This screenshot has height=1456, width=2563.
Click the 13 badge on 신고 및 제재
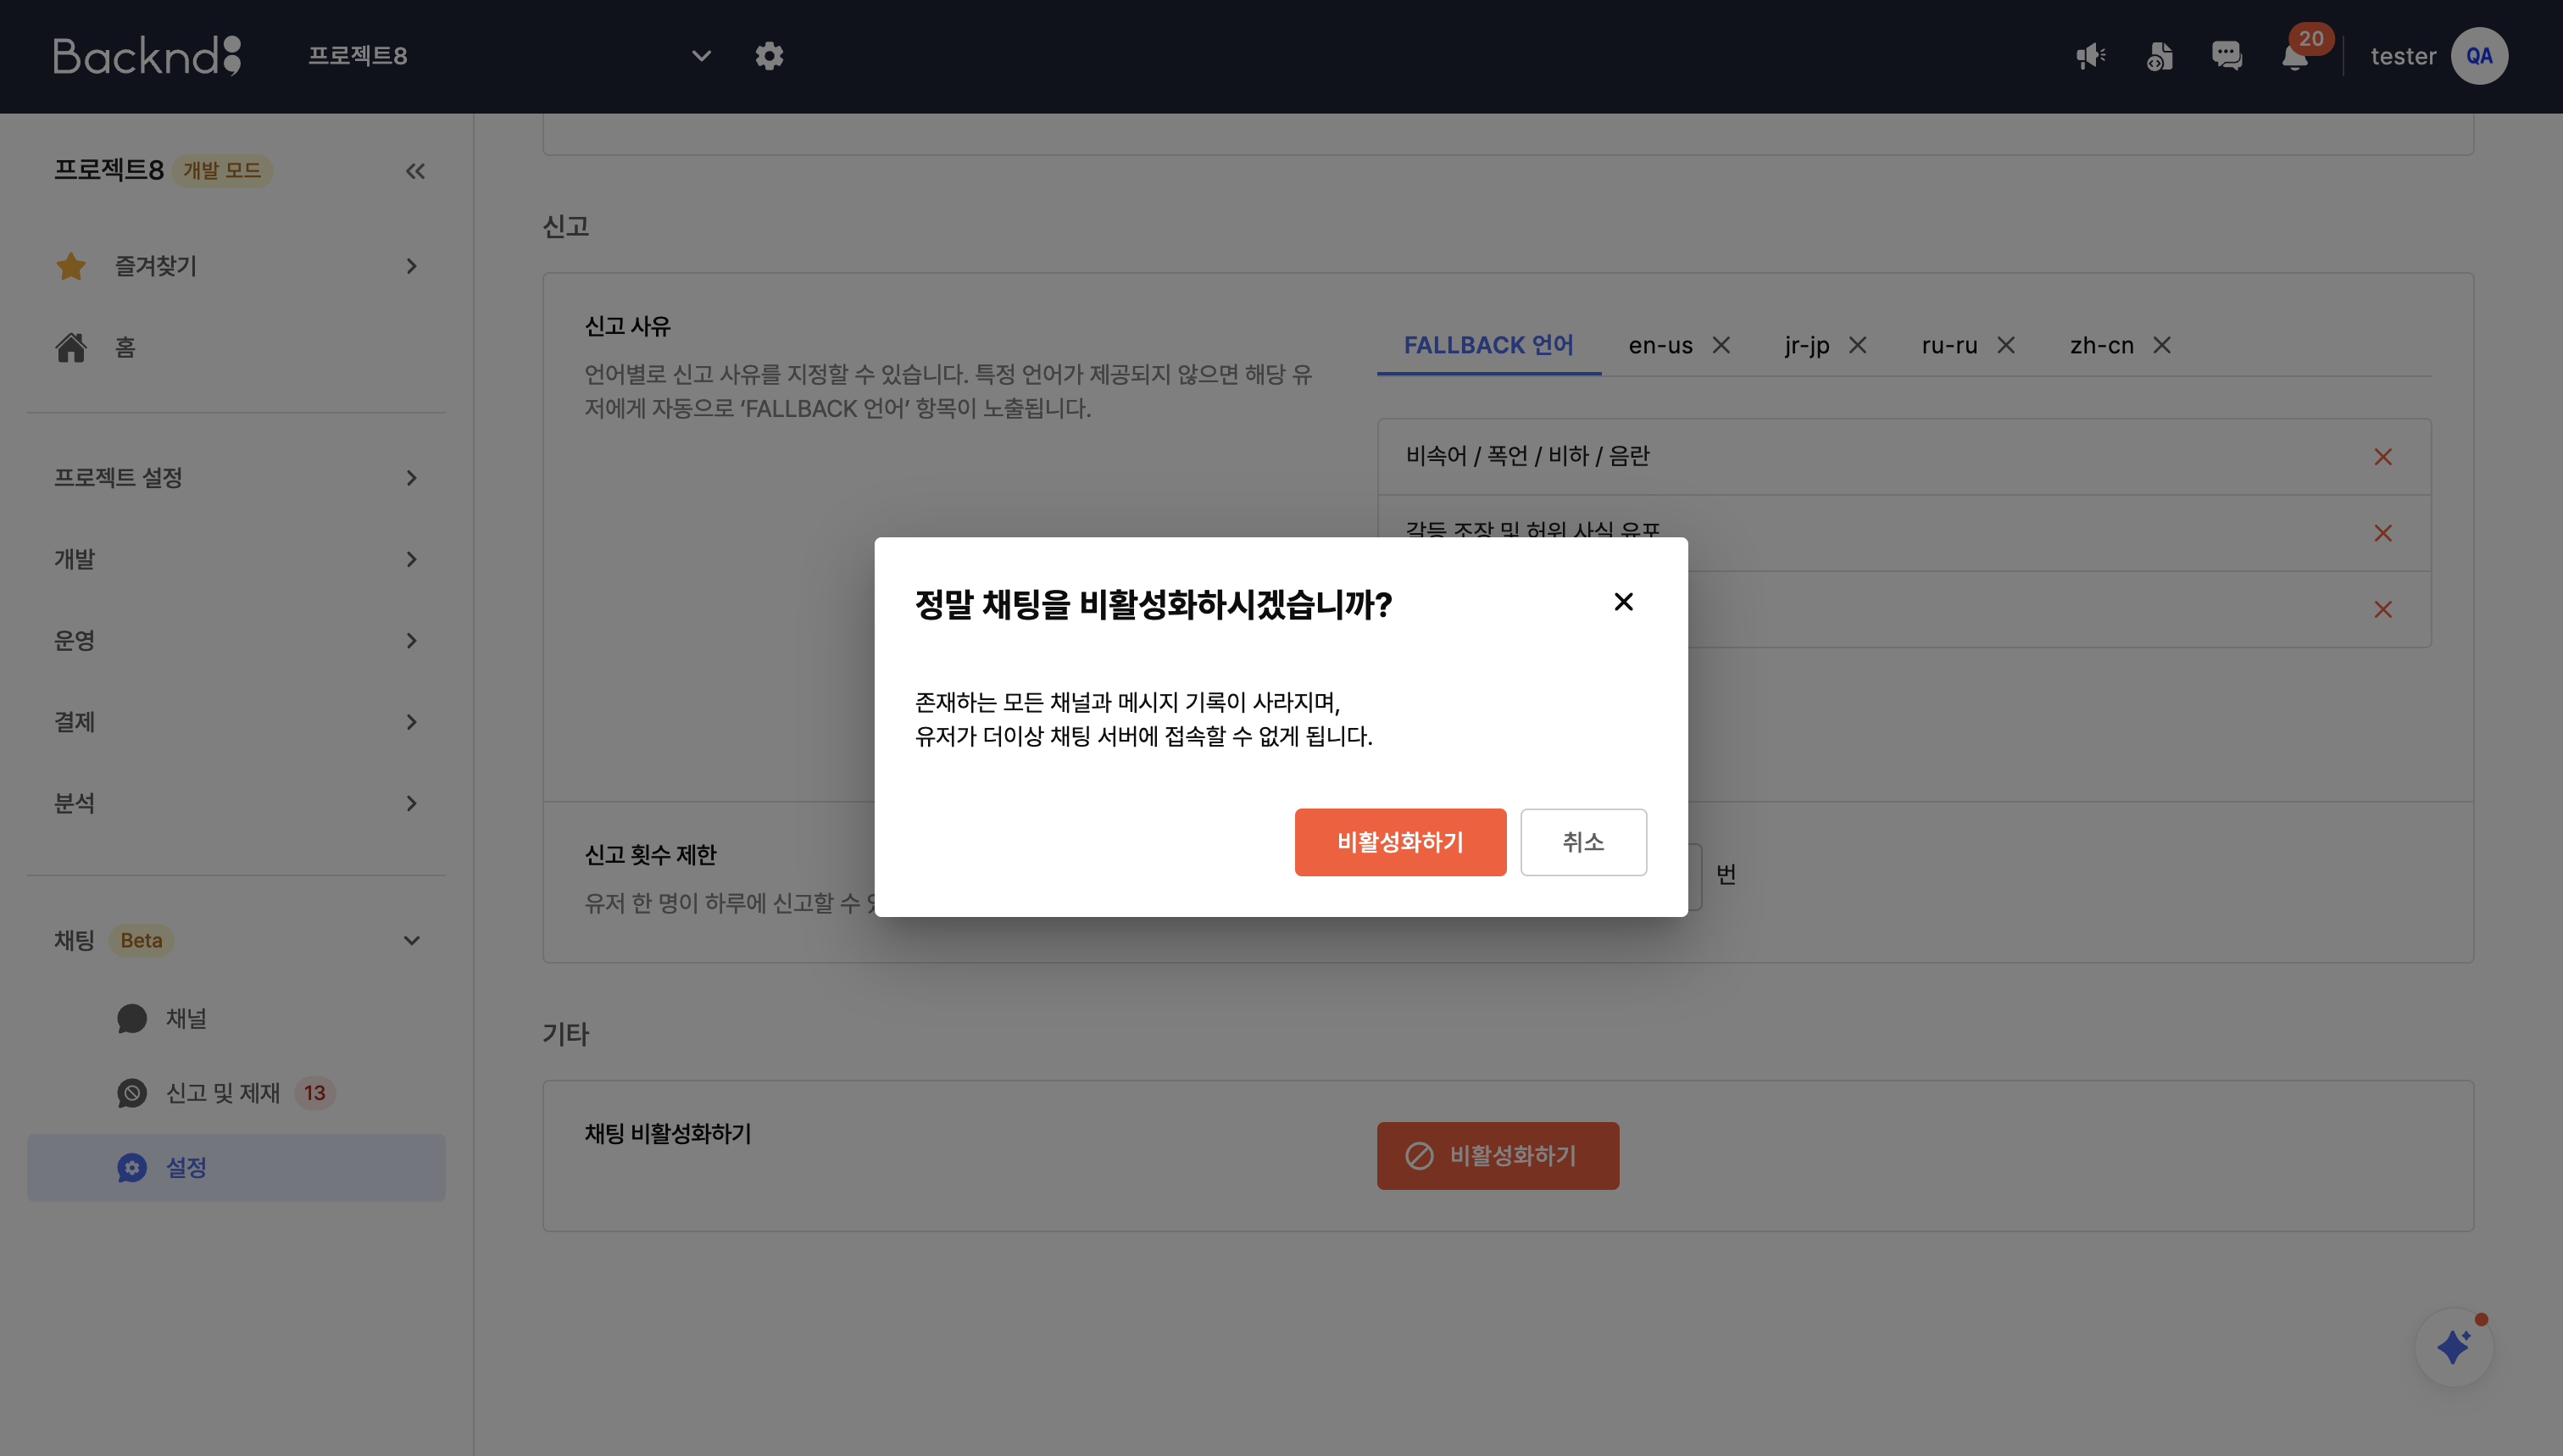click(314, 1093)
